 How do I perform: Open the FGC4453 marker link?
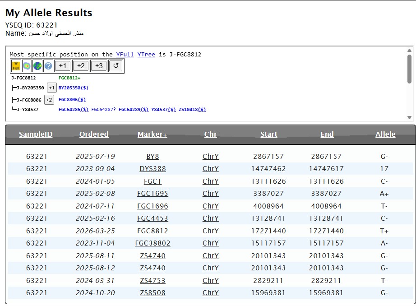point(153,218)
